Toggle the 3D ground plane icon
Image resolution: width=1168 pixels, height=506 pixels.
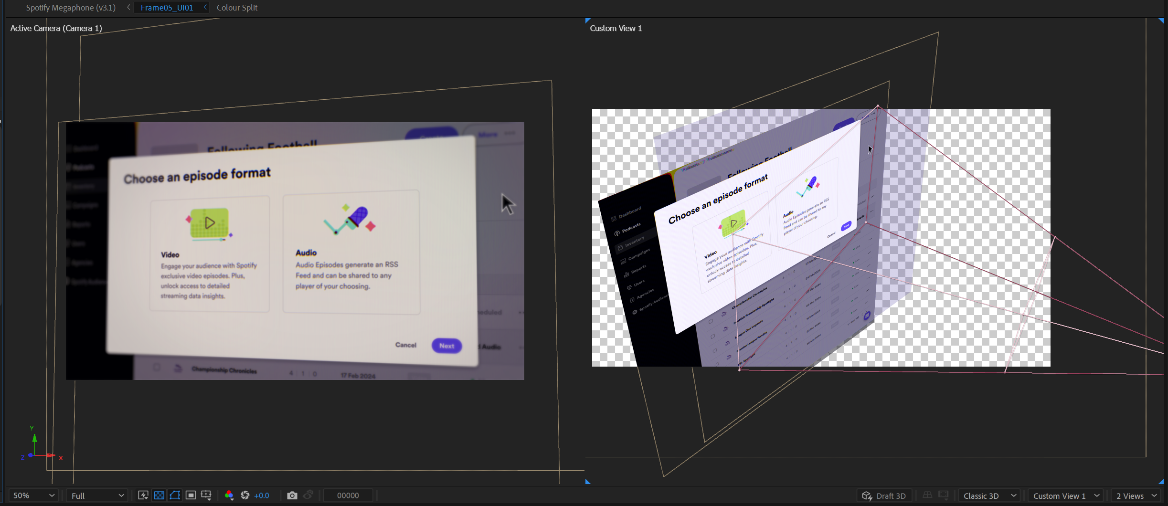pyautogui.click(x=927, y=495)
